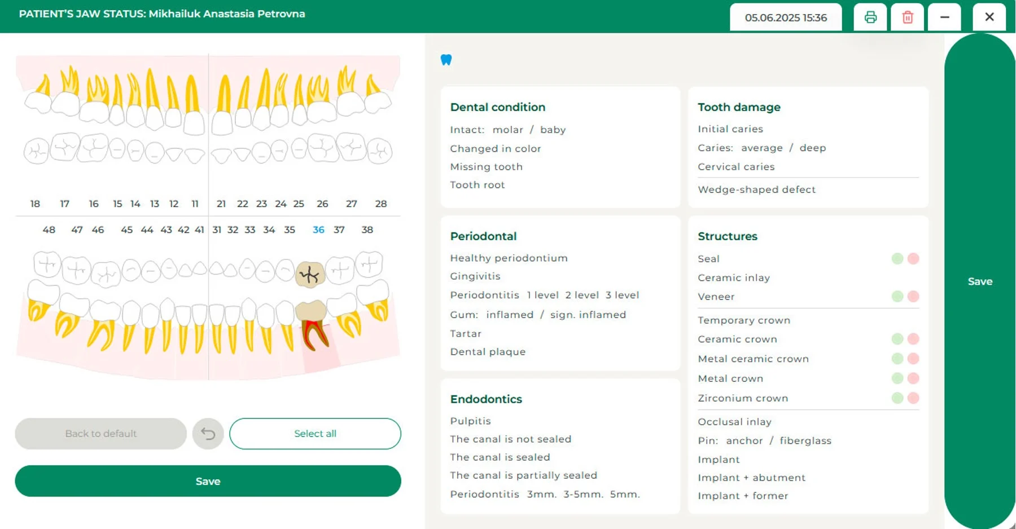Image resolution: width=1016 pixels, height=529 pixels.
Task: Choose Caries average option
Action: pos(762,148)
